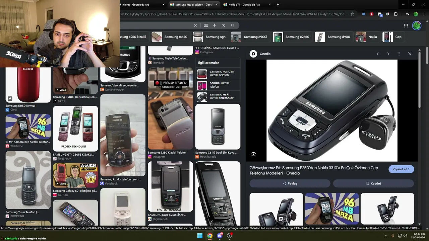Select the samsung kızaklı telefon tab

coord(194,5)
